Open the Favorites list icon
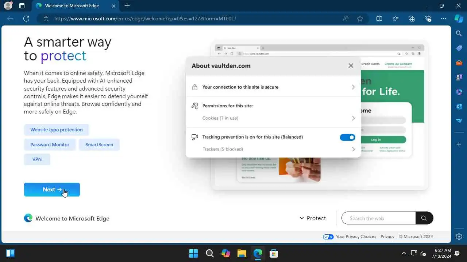The width and height of the screenshot is (467, 262). tap(395, 19)
